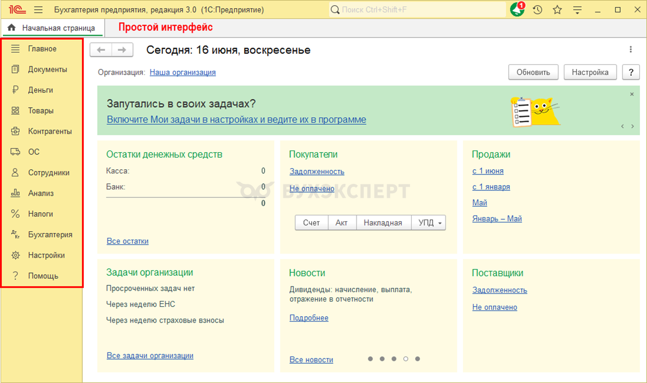Select the first news pagination dot
Image resolution: width=647 pixels, height=383 pixels.
(x=371, y=358)
